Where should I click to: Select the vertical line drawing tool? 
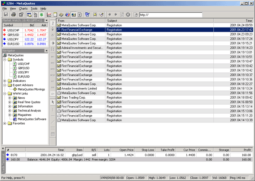53,110
